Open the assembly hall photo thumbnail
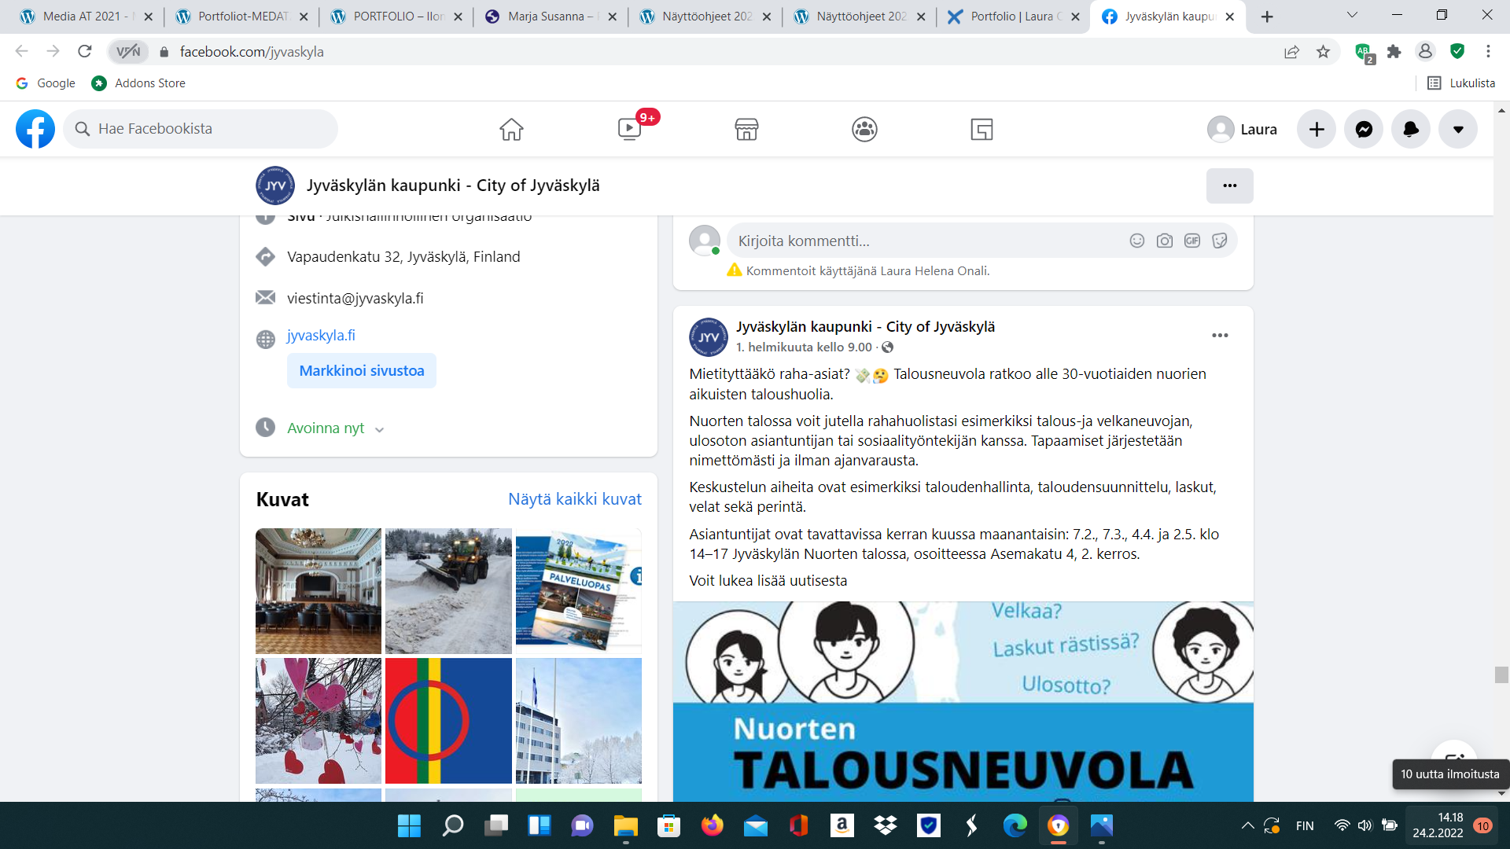The image size is (1510, 849). (319, 591)
